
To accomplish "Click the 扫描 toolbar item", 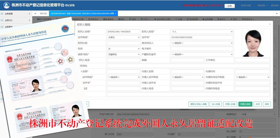I will click(x=179, y=19).
